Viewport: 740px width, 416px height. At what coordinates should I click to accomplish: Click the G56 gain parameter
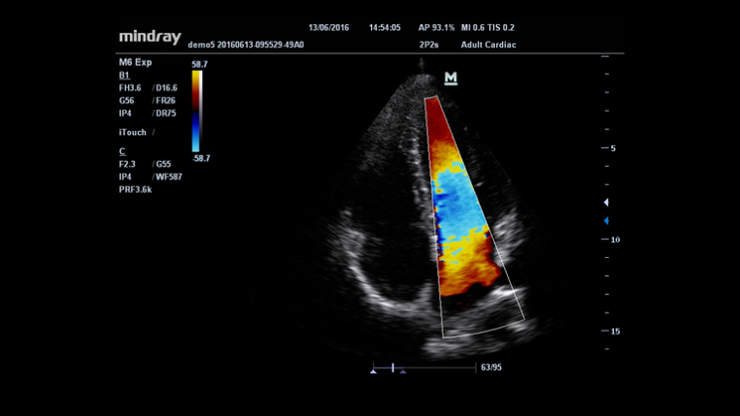click(127, 100)
